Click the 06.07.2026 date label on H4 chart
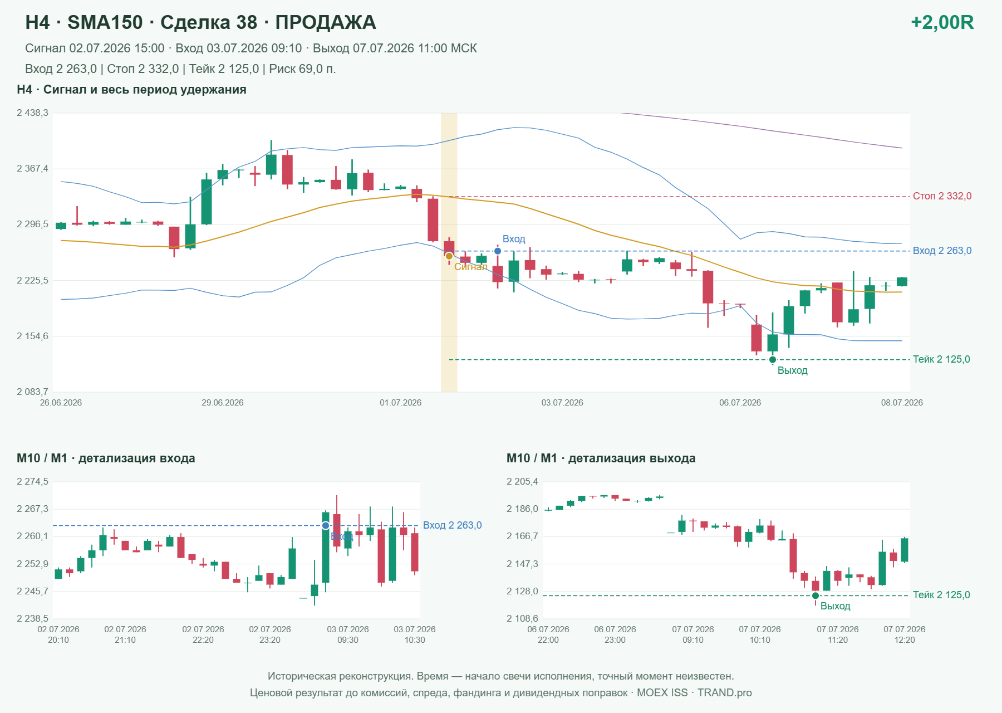The width and height of the screenshot is (1002, 713). 740,403
